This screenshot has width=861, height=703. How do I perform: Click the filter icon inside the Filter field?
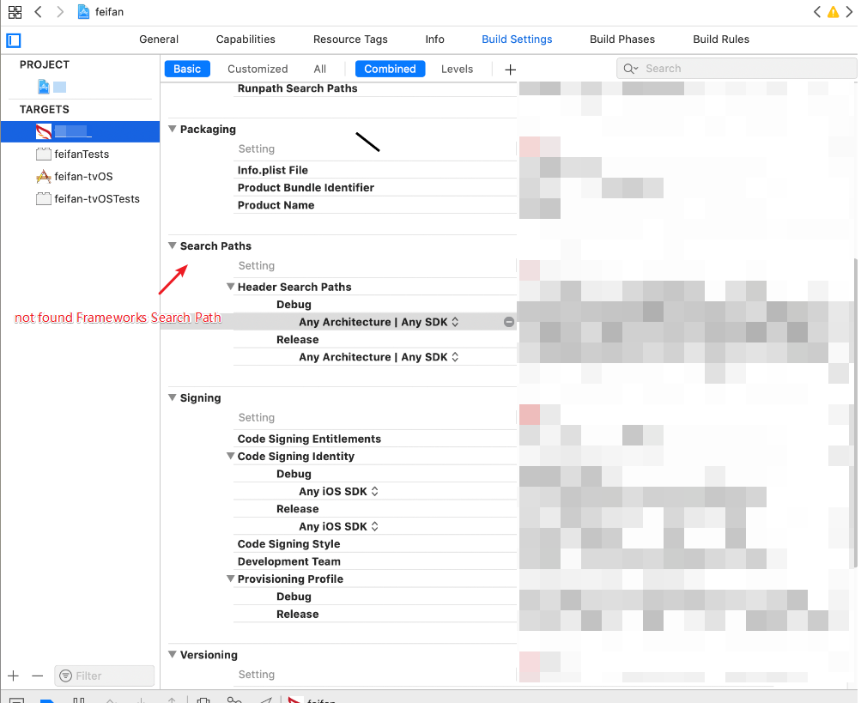pyautogui.click(x=64, y=676)
